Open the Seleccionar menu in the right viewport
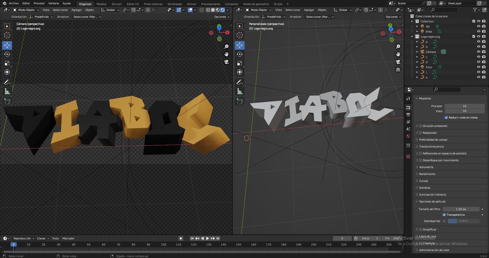The height and width of the screenshot is (258, 489). pyautogui.click(x=293, y=10)
